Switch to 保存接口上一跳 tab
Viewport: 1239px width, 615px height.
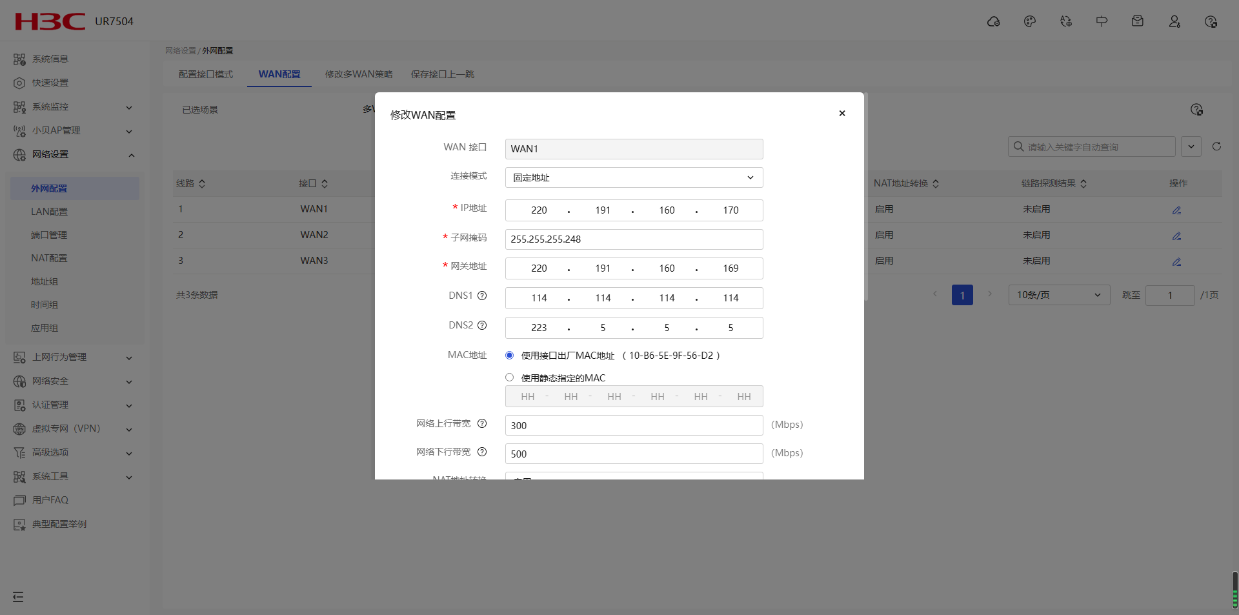pos(443,74)
